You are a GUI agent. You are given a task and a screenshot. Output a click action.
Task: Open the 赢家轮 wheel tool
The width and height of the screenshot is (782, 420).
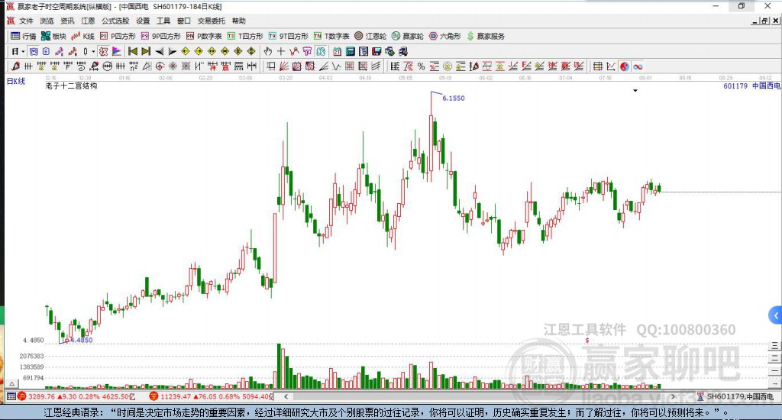point(408,36)
